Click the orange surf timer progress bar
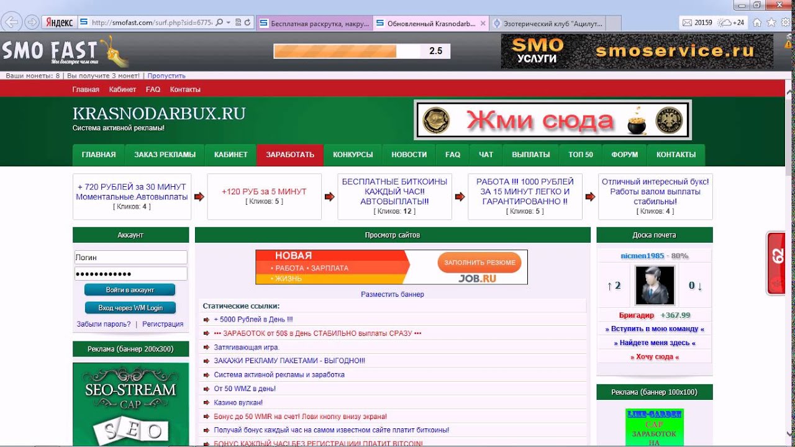The width and height of the screenshot is (795, 447). coord(348,51)
